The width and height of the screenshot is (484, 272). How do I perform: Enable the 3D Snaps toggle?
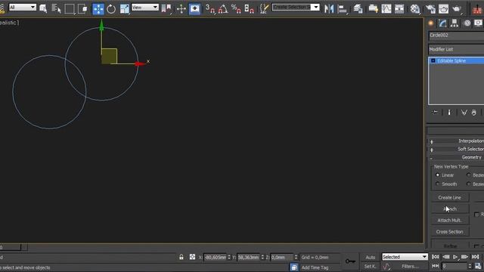210,8
